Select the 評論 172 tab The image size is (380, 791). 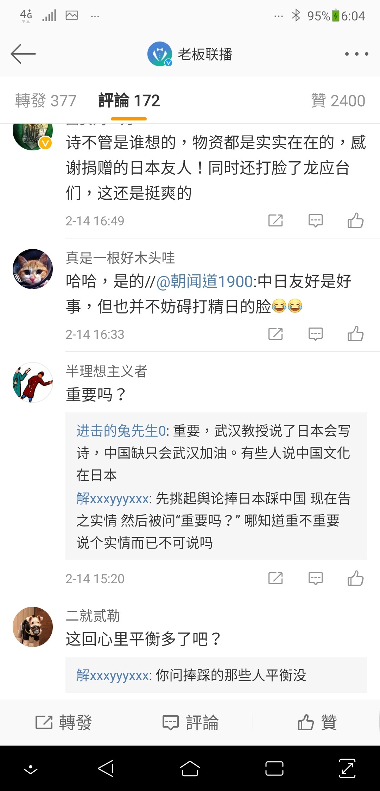(x=129, y=101)
